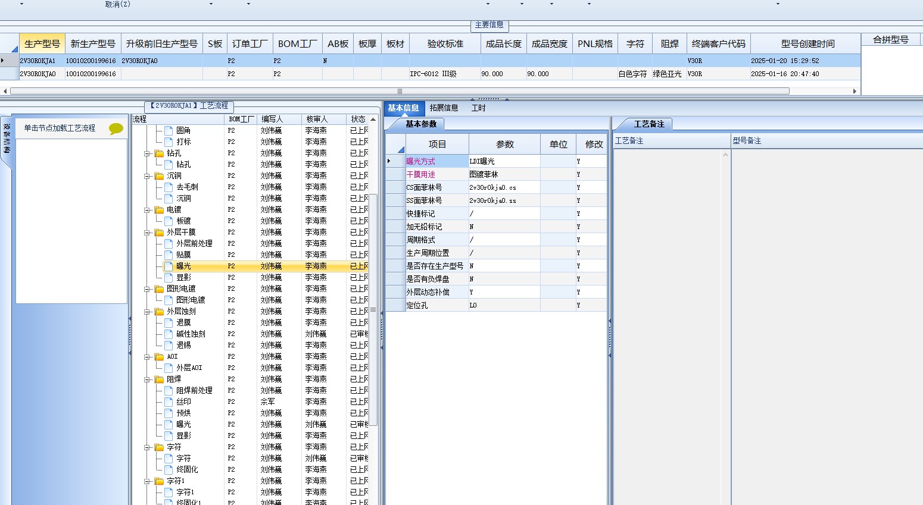Click the main grid horizontal scrollbar thumb
923x505 pixels.
point(400,91)
